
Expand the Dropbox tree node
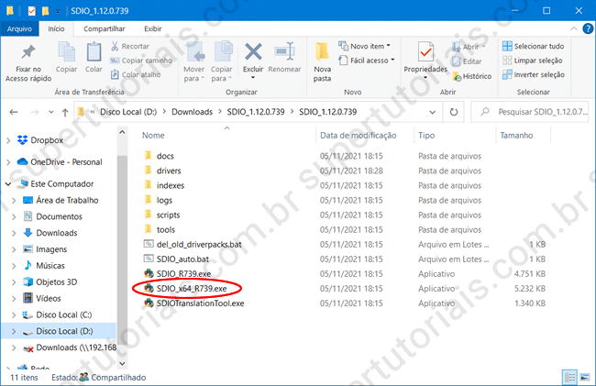tap(9, 140)
